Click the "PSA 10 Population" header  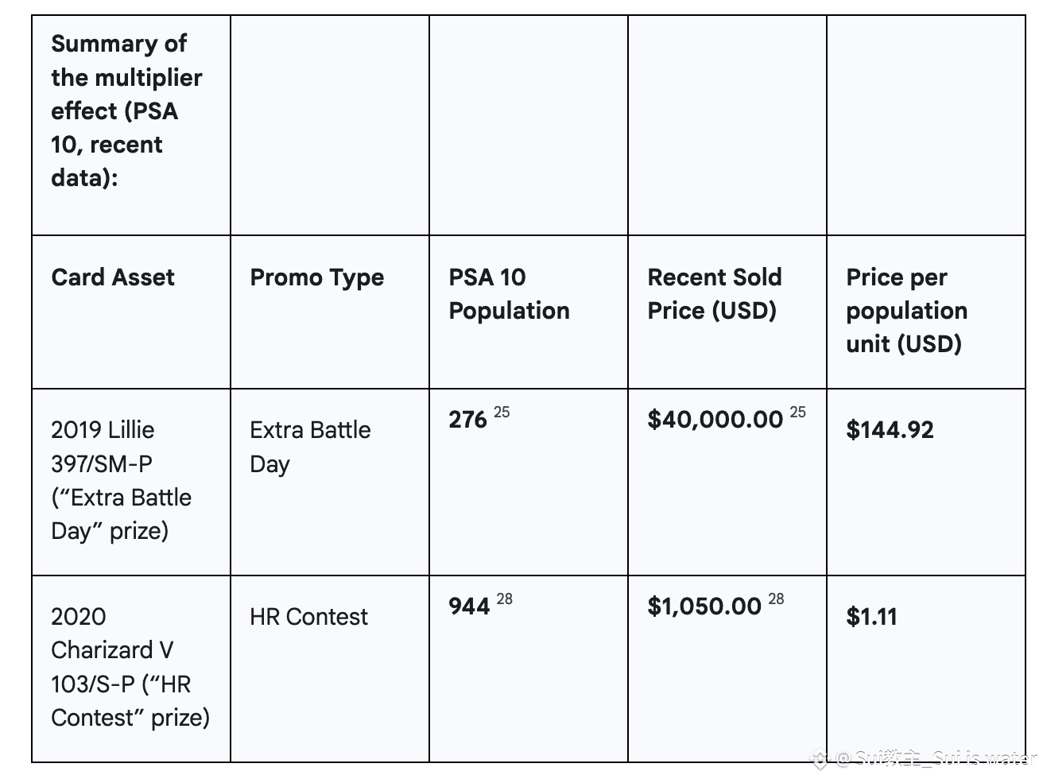509,294
